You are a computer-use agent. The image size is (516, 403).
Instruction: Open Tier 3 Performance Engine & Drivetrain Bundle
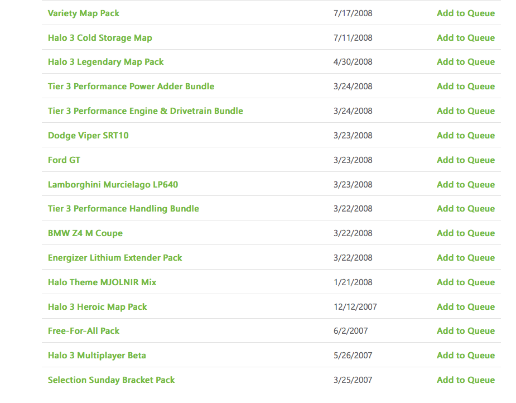(146, 111)
